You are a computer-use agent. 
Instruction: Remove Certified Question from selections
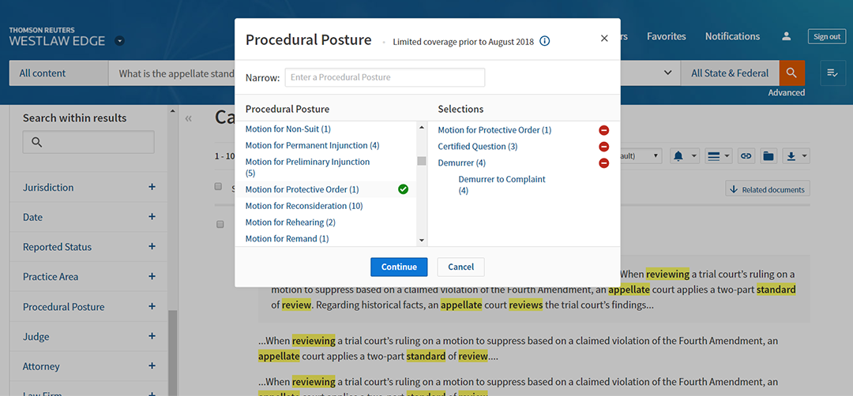click(604, 147)
